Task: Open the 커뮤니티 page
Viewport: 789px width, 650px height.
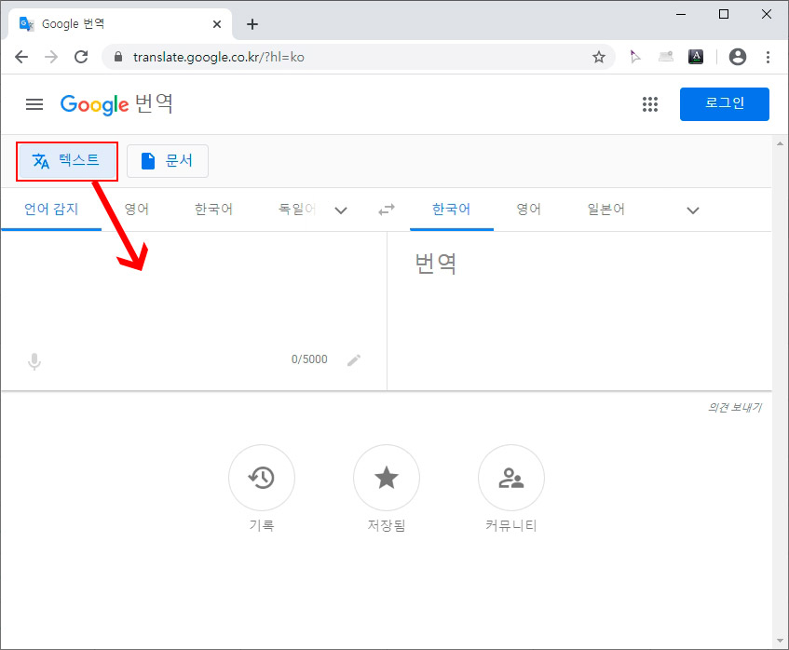Action: [511, 478]
